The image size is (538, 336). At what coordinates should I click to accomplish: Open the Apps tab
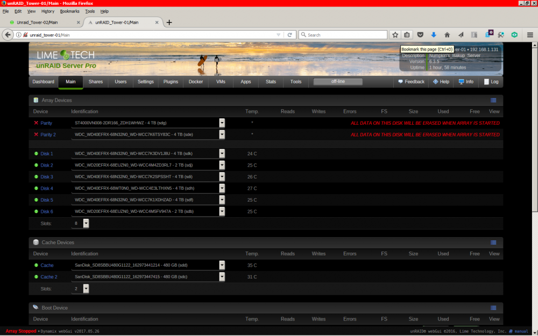[x=246, y=82]
